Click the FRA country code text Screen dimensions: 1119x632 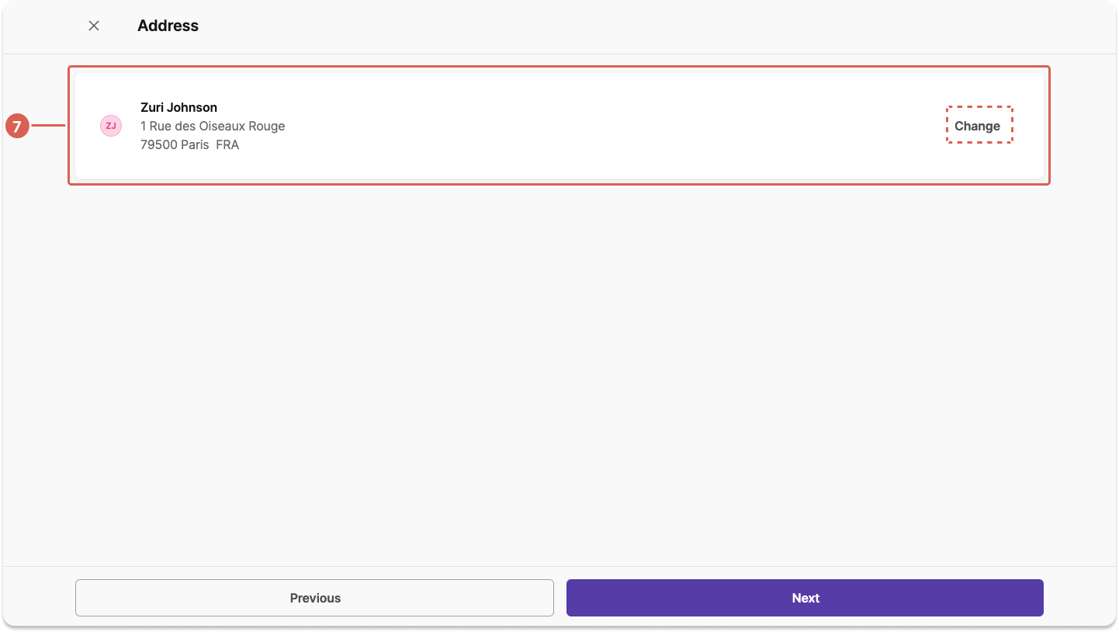(x=227, y=144)
